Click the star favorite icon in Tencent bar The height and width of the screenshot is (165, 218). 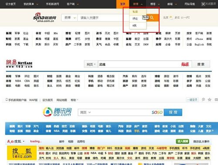(209, 100)
